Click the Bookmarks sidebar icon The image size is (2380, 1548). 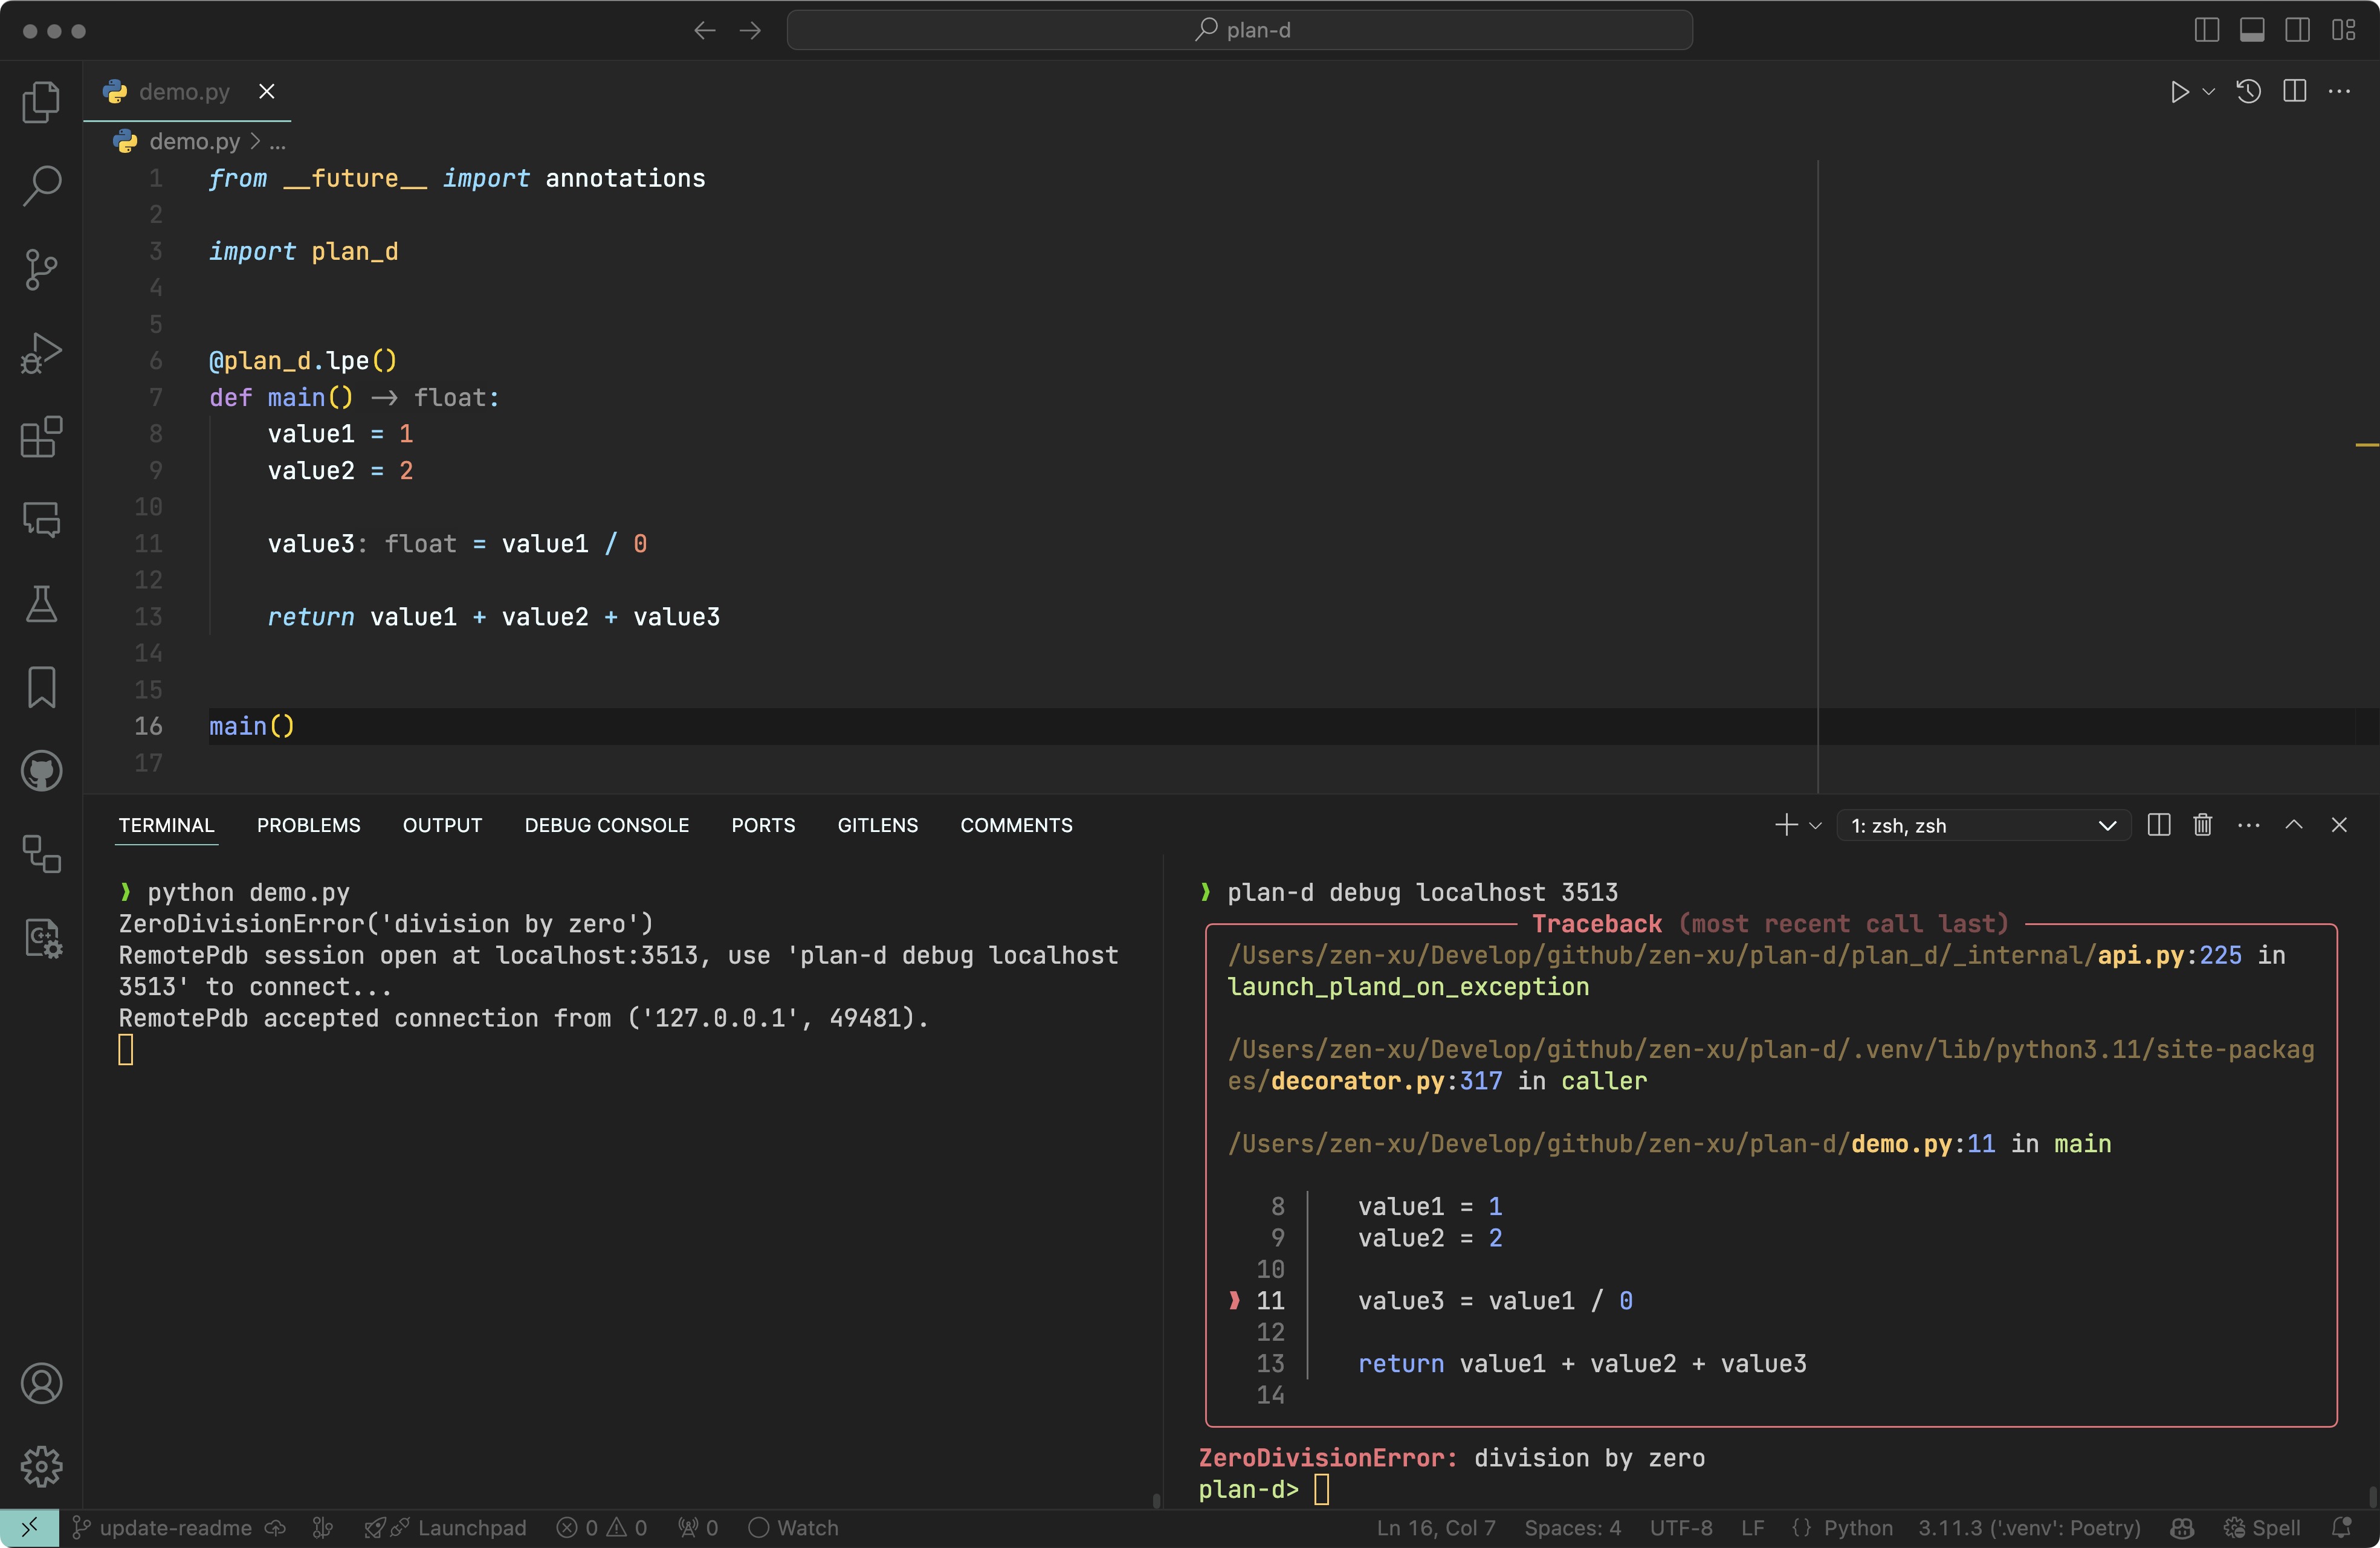click(41, 688)
